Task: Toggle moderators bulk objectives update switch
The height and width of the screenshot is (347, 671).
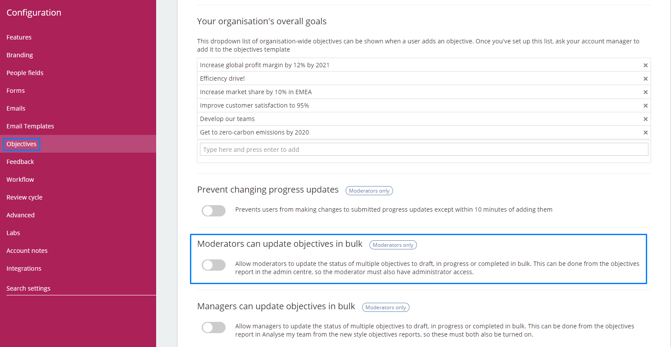Action: coord(213,265)
